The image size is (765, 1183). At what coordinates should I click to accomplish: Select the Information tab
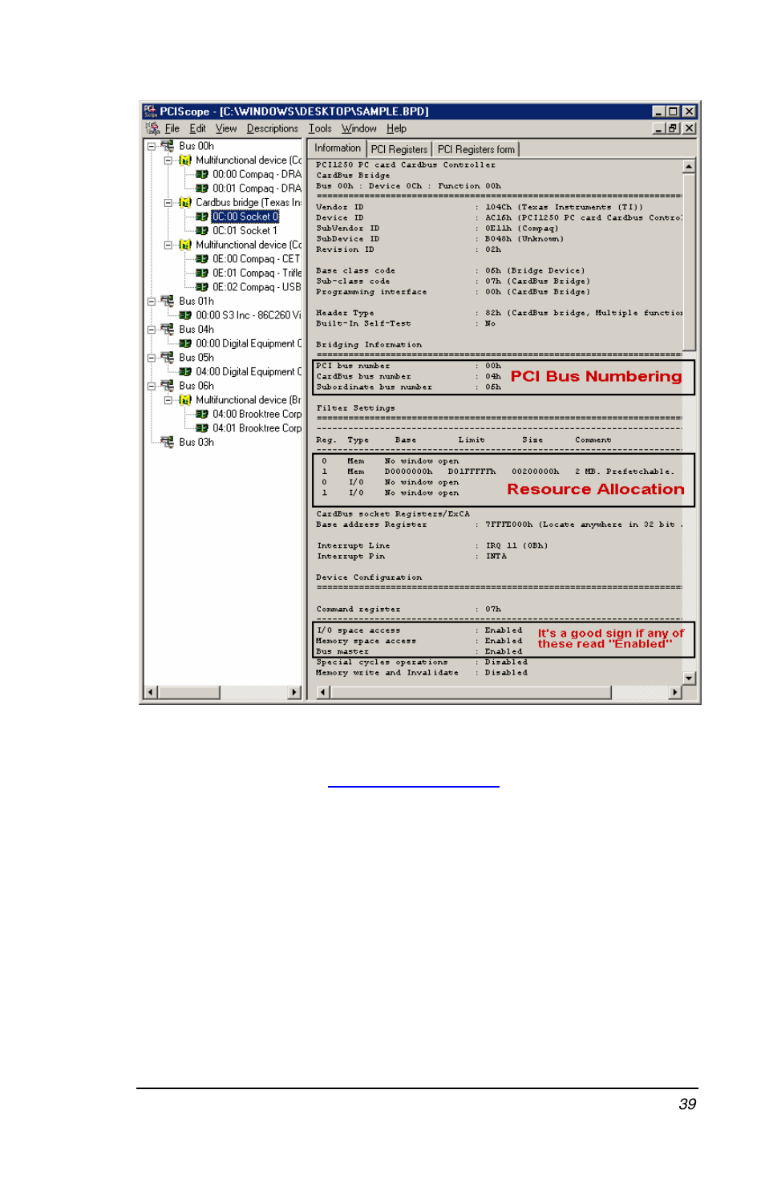click(x=338, y=148)
